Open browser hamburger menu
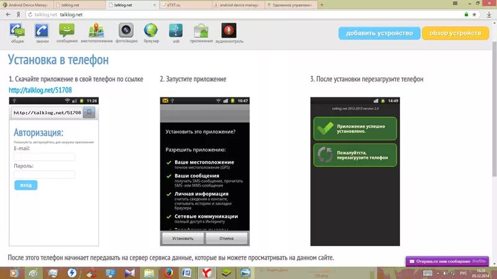 (455, 4)
